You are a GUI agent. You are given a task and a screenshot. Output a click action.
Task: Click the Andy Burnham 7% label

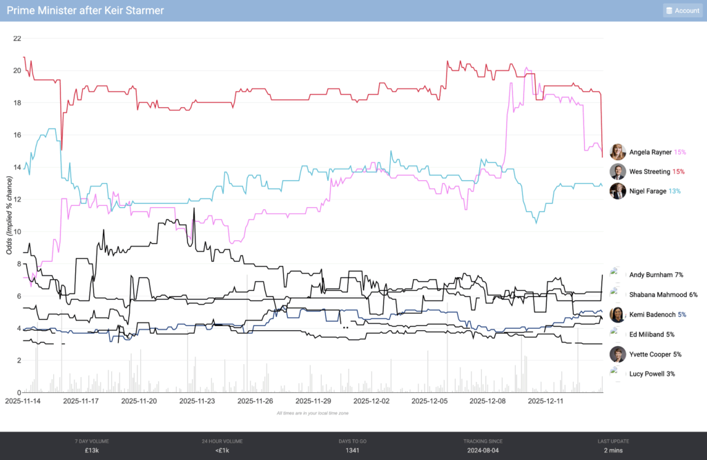[656, 275]
